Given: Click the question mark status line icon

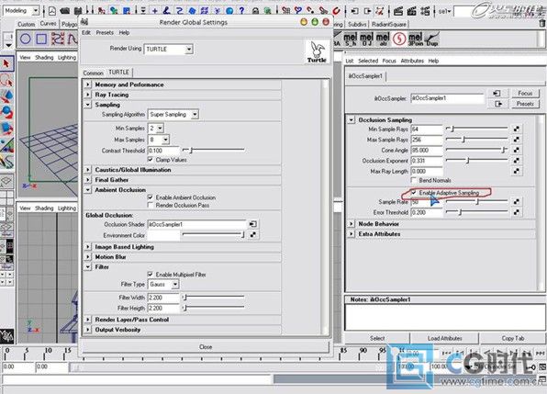Looking at the screenshot, I should point(241,10).
